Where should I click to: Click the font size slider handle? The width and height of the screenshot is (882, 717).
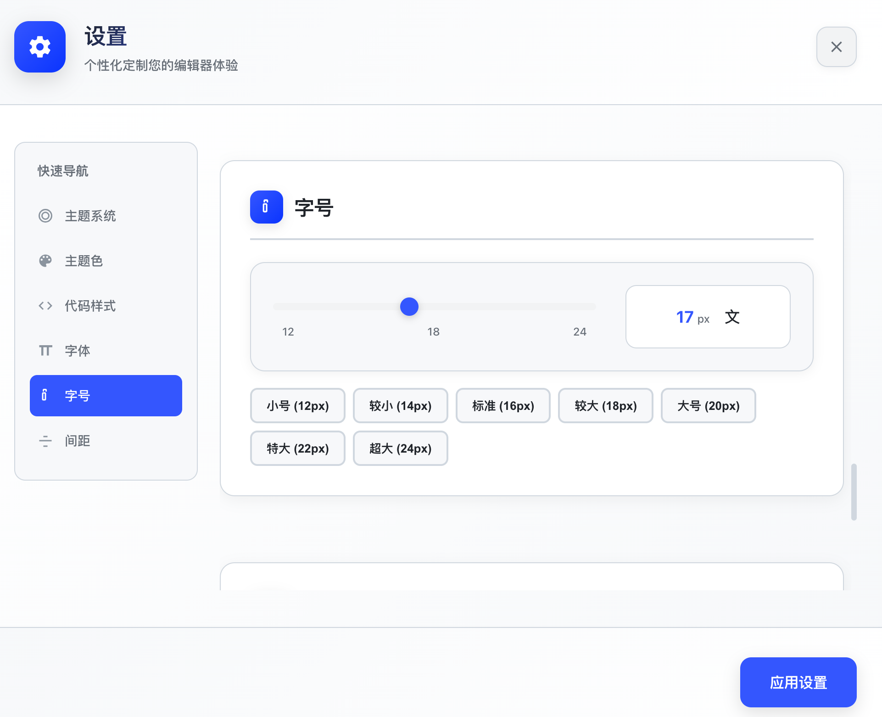click(x=409, y=307)
